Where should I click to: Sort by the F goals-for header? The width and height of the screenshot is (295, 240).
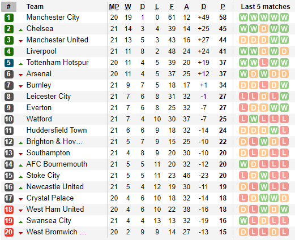coord(172,7)
